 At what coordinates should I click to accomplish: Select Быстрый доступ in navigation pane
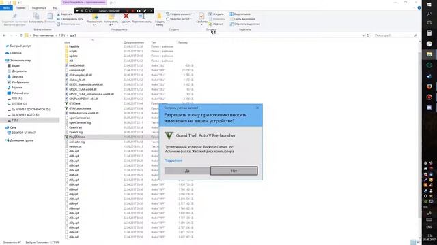coord(20,46)
